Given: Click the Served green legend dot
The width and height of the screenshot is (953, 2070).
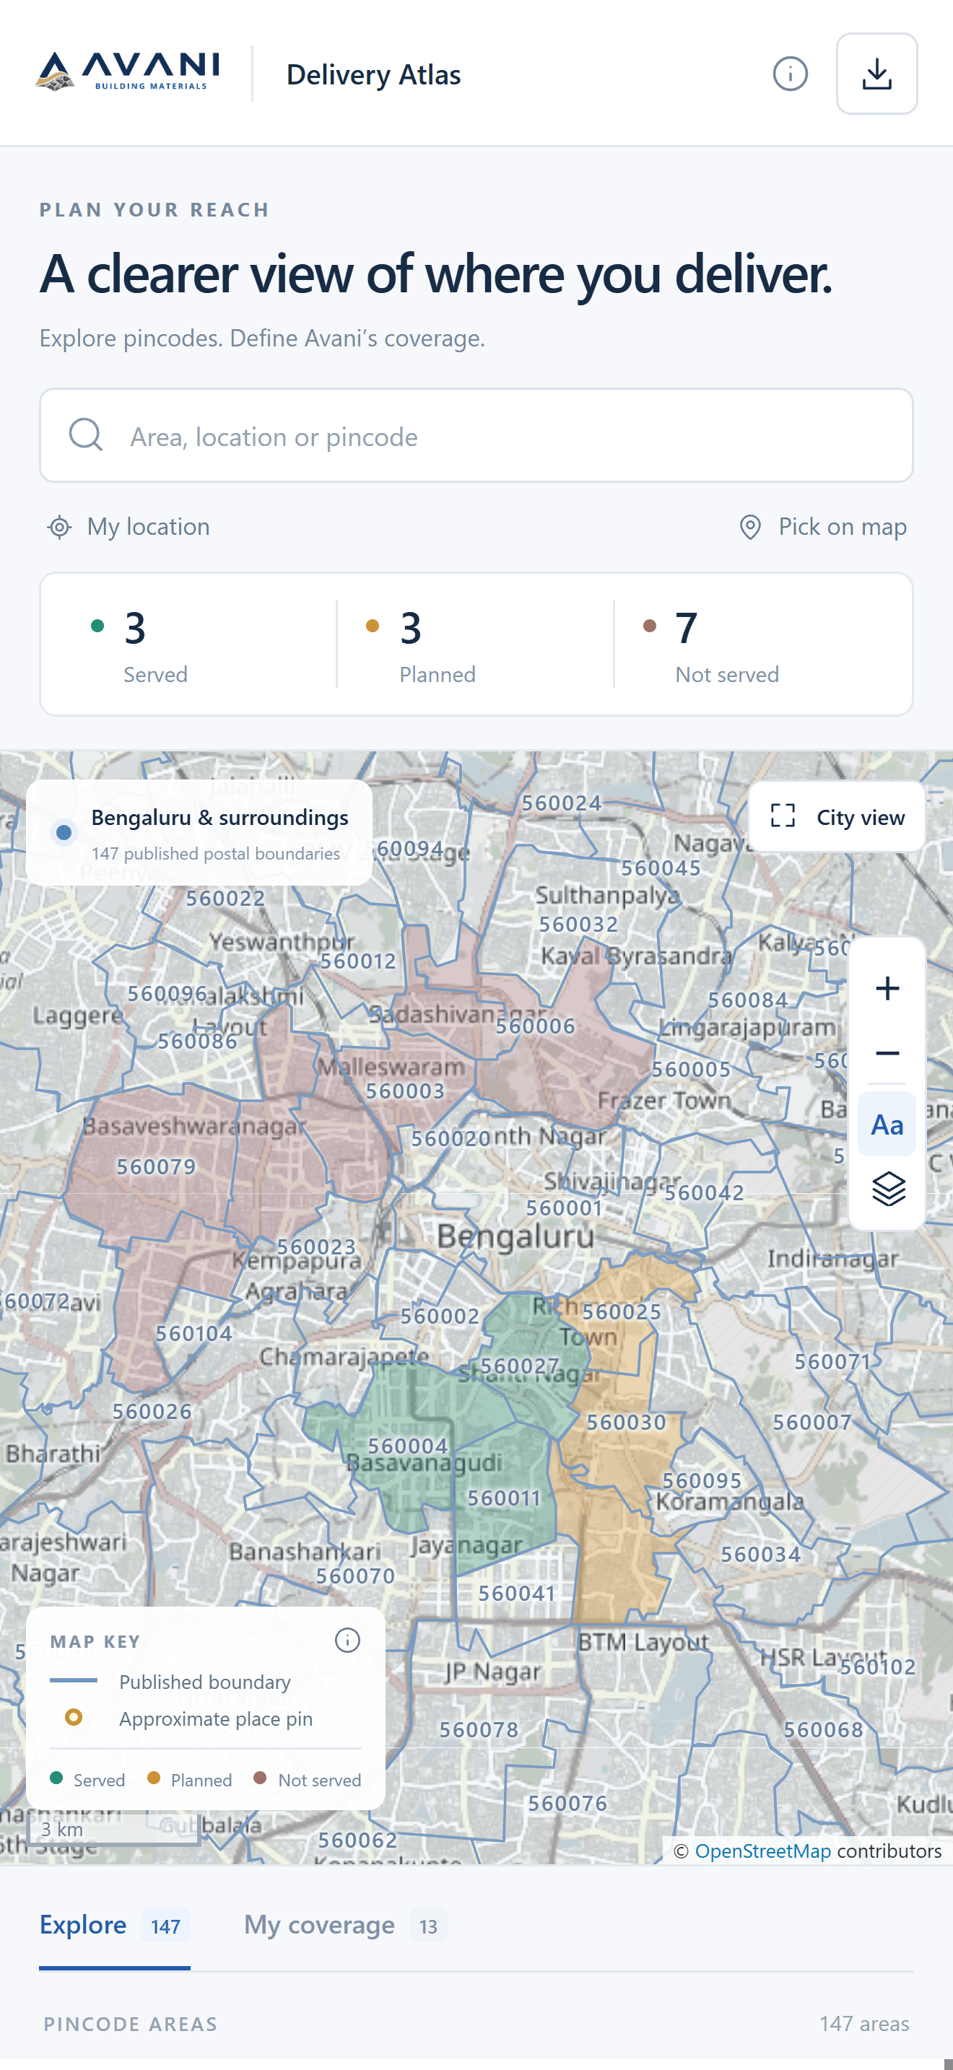Looking at the screenshot, I should click(x=56, y=1778).
